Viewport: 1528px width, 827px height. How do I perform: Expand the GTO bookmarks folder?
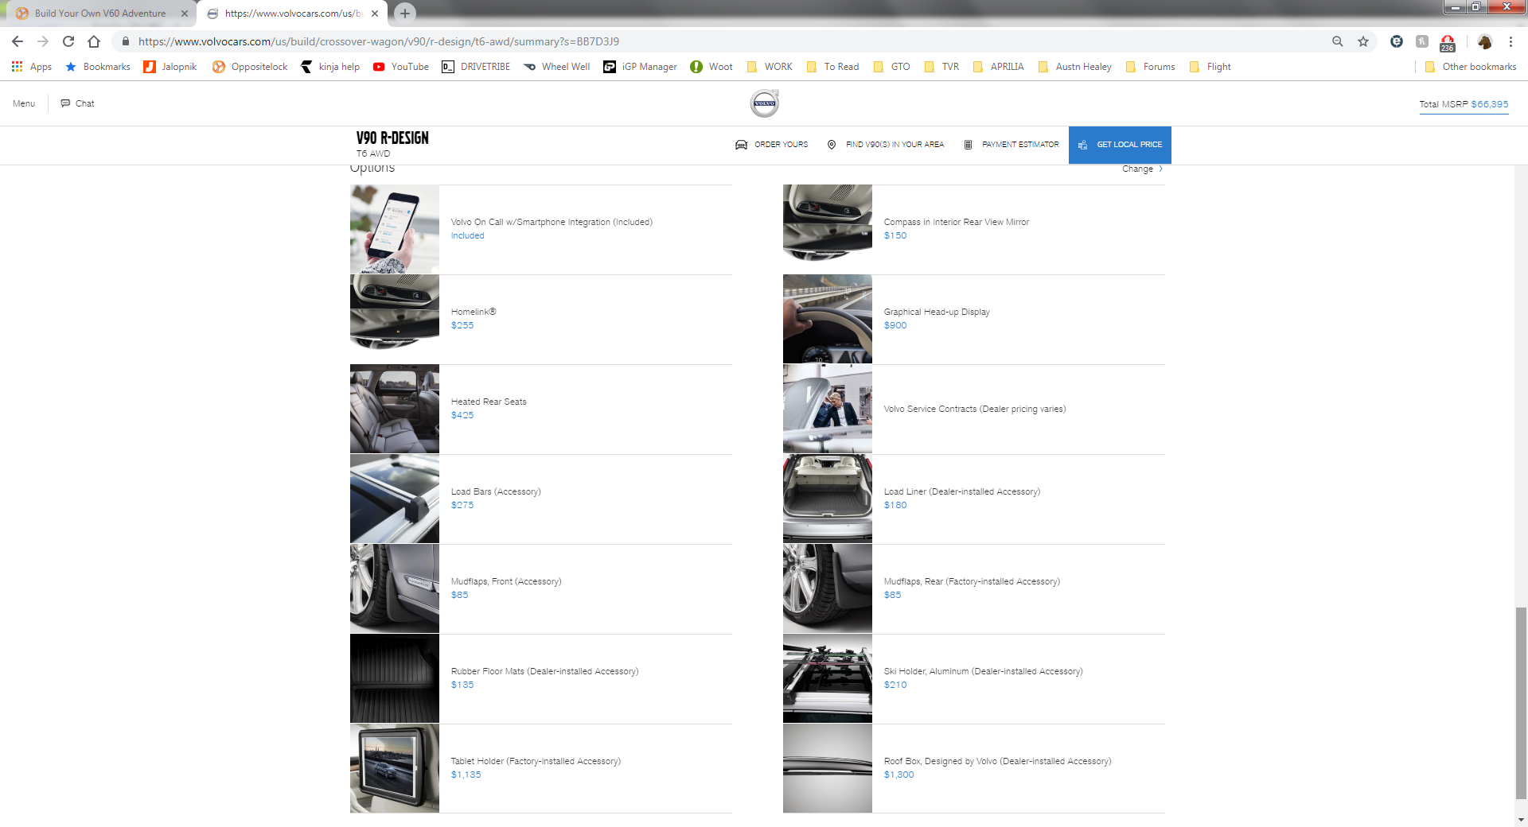pos(891,67)
